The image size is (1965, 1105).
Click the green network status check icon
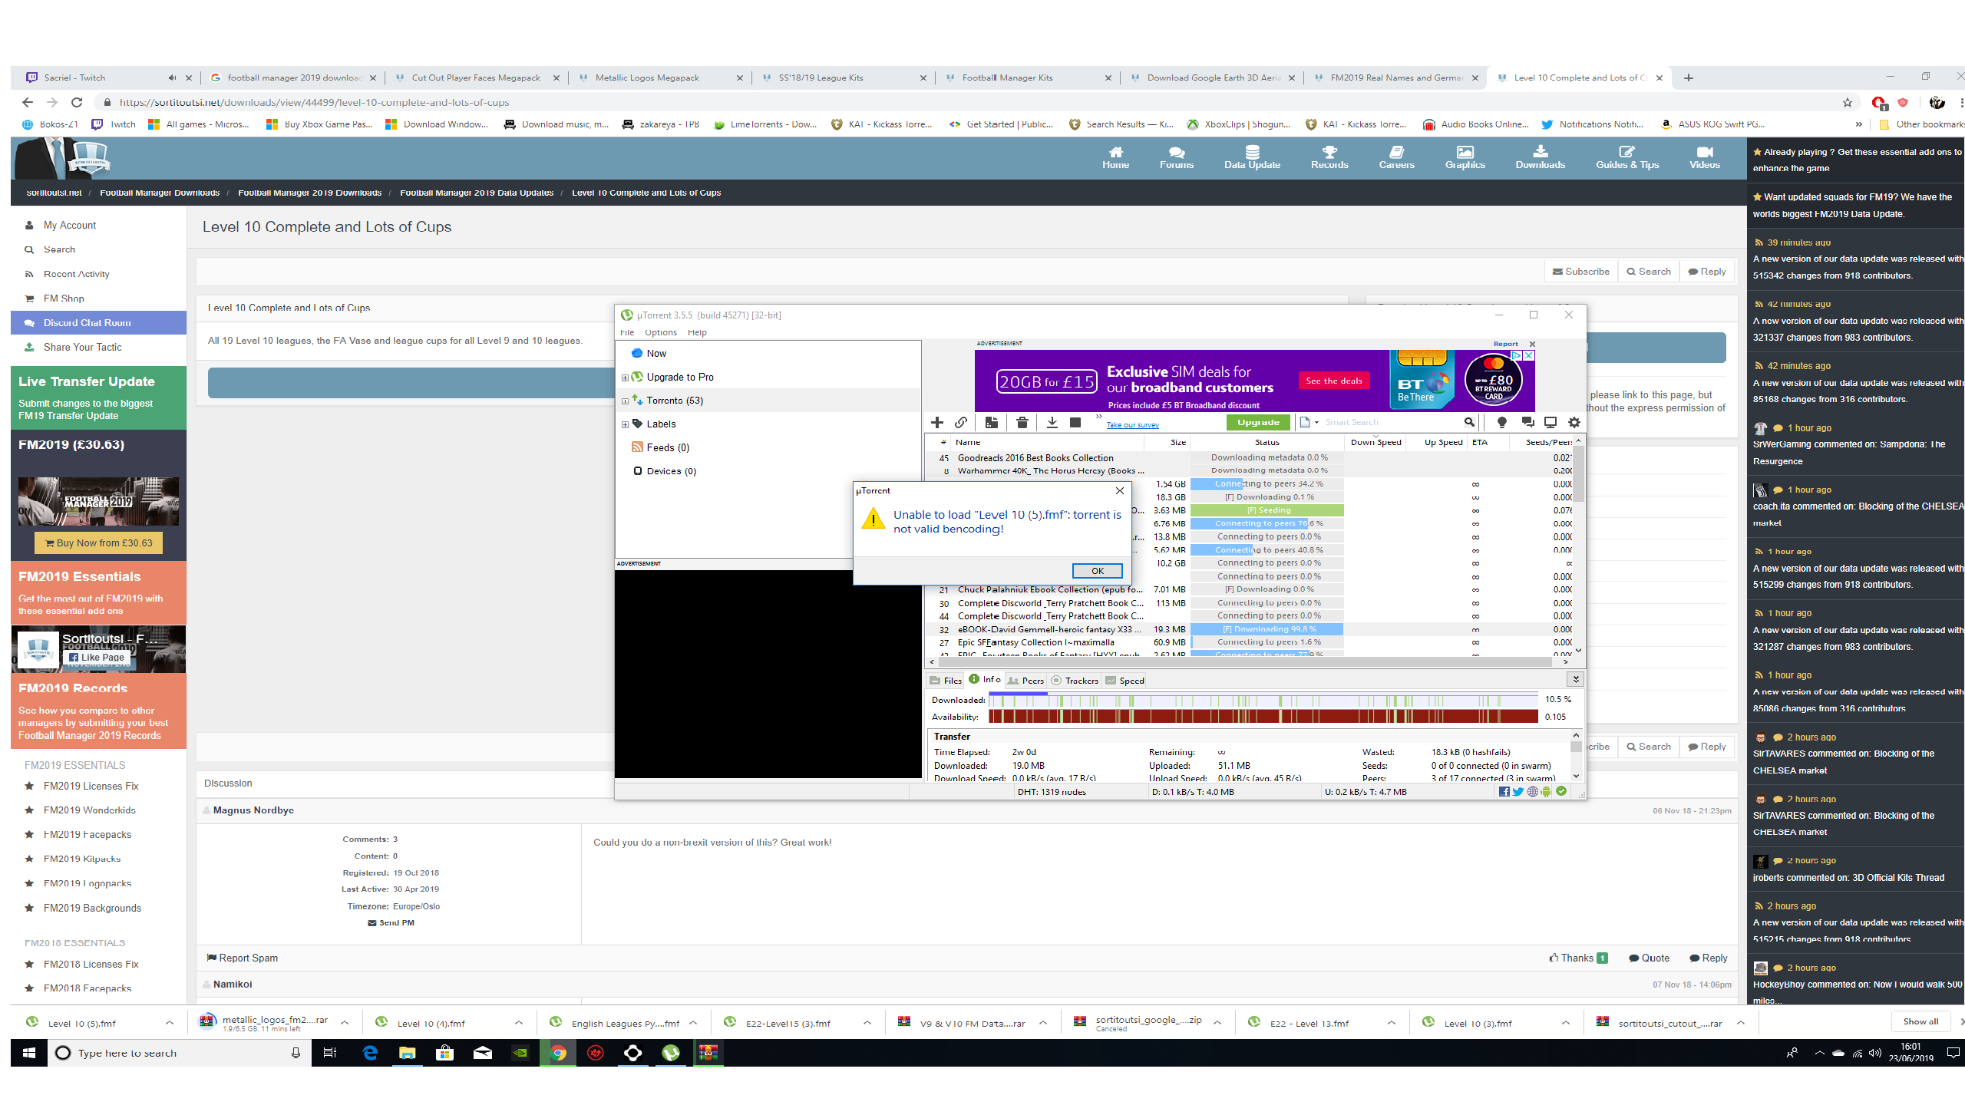1561,792
